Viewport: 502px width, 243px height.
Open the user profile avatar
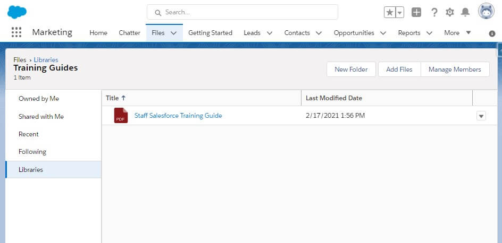(x=486, y=11)
